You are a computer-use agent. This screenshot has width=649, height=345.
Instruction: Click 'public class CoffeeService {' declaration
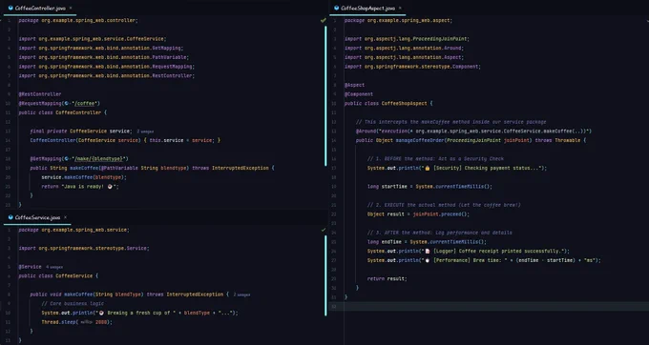[x=58, y=276]
